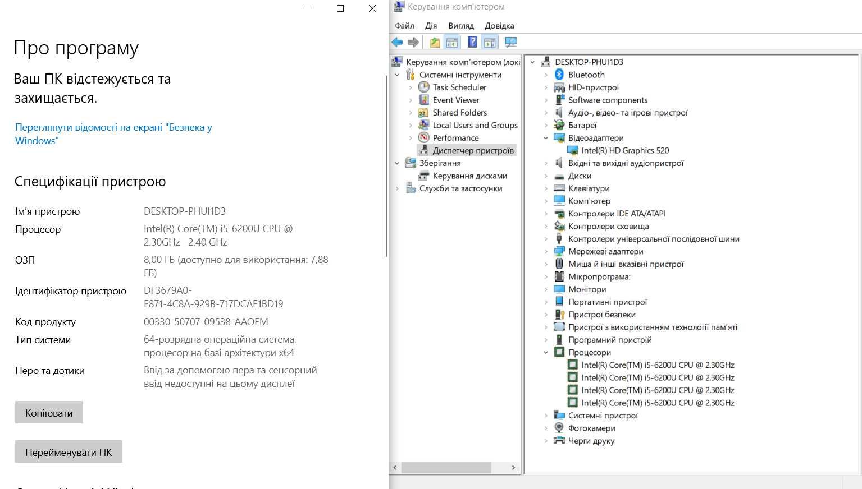The width and height of the screenshot is (862, 489).
Task: Maximize the Про програму window
Action: coord(340,8)
